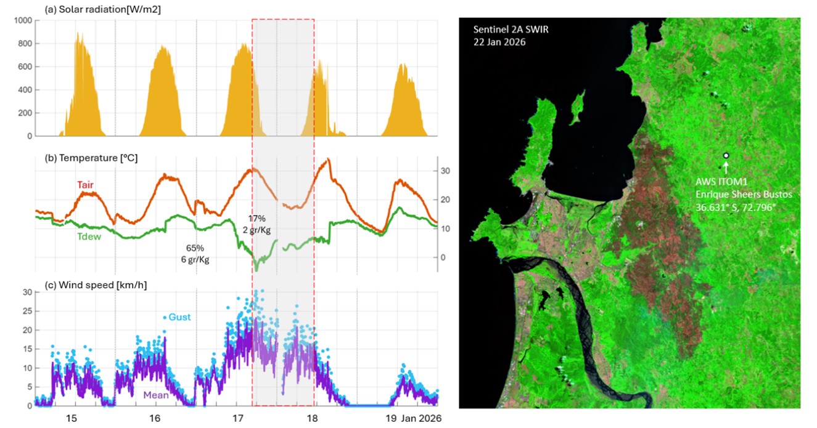Click the AWS ITOM1 station circle marker
Viewport: 817px width, 428px height.
(726, 155)
